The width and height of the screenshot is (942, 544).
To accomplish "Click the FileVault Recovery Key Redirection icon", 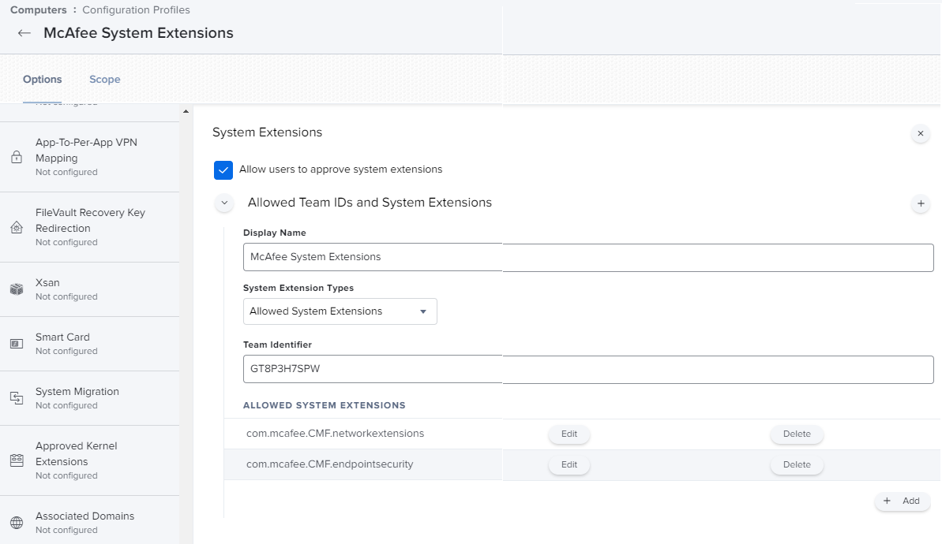I will pyautogui.click(x=17, y=227).
